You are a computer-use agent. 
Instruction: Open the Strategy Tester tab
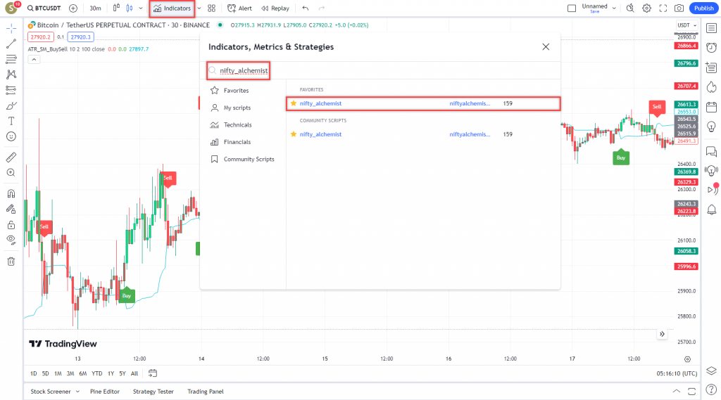coord(153,392)
